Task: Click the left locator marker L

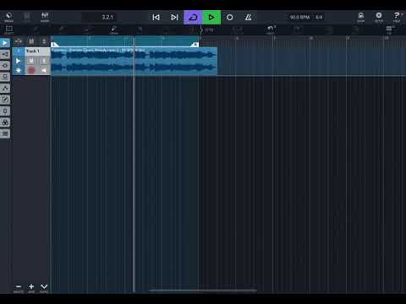Action: [55, 44]
